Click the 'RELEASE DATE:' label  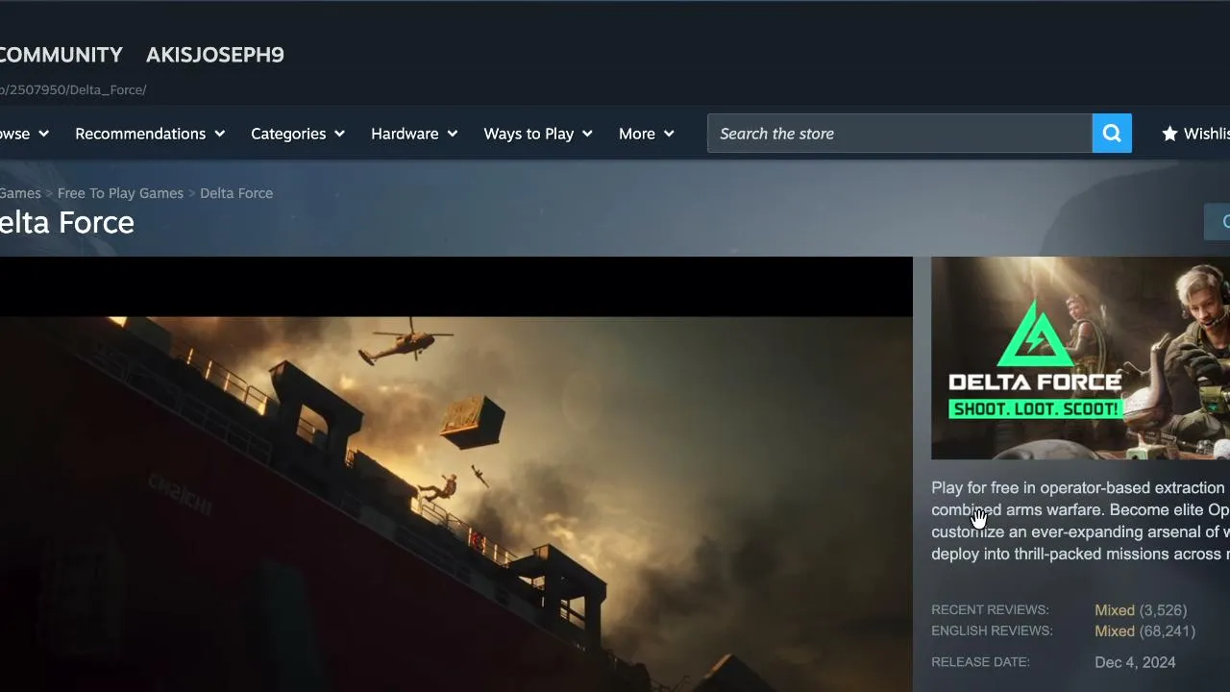980,662
